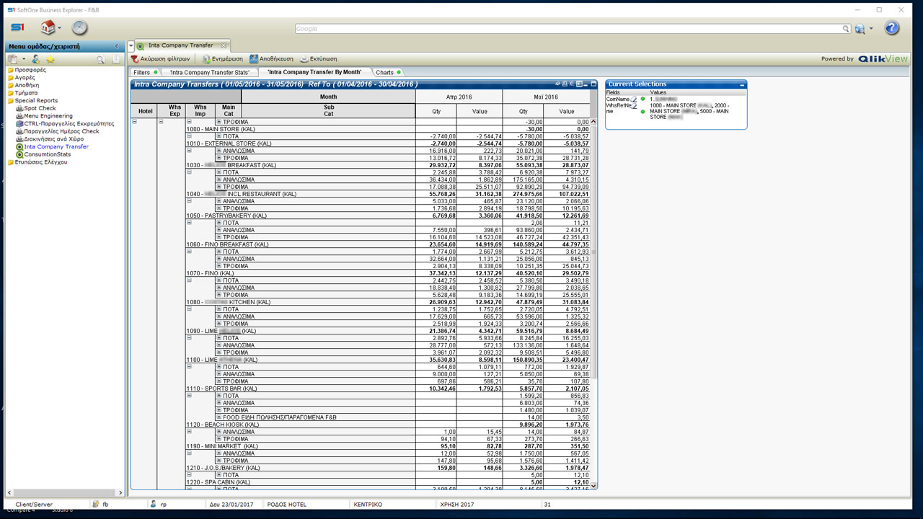Viewport: 923px width, 519px height.
Task: Click the SoftOne S1 logo icon
Action: (17, 27)
